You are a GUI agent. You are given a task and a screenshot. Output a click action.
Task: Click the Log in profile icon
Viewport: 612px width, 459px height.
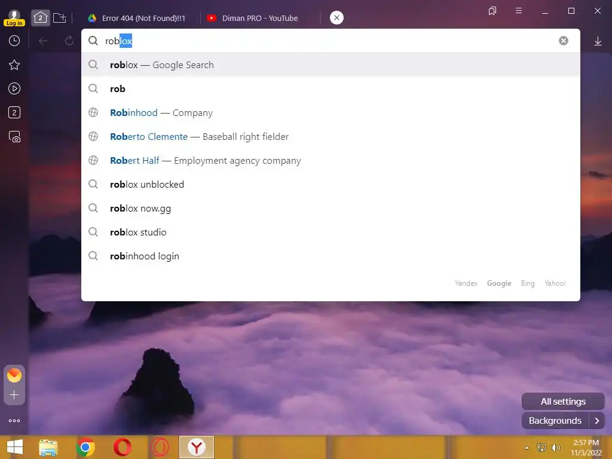click(x=14, y=18)
